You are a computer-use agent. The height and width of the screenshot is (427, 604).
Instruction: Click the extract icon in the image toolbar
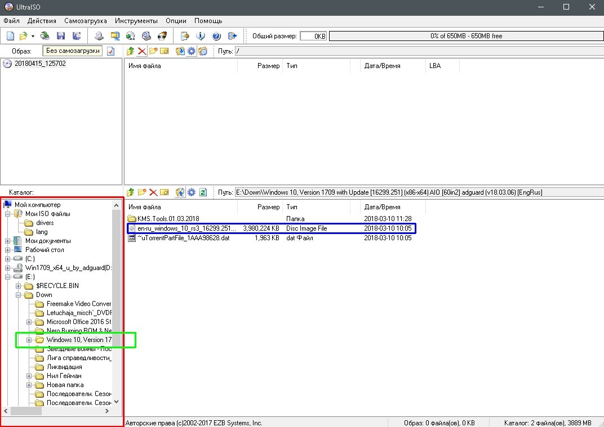[x=180, y=51]
